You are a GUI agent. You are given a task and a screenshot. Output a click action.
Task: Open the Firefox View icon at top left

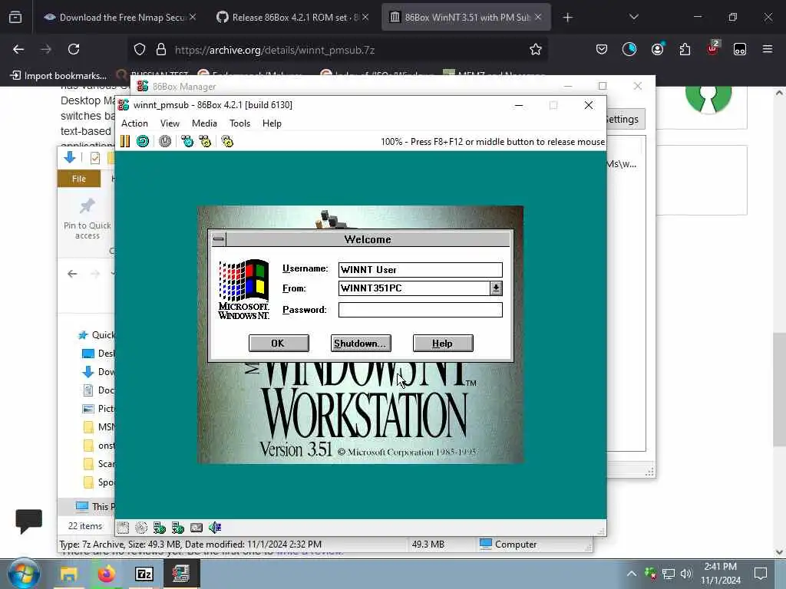[x=15, y=17]
